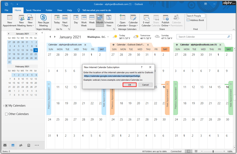Switch to Day view

(x=76, y=20)
